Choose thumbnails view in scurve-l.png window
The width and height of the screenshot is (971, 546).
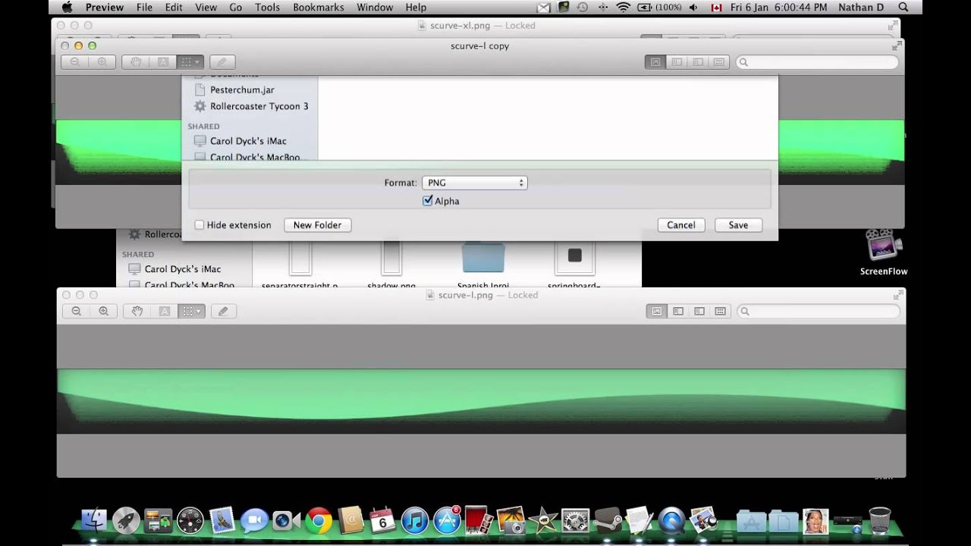click(x=678, y=311)
